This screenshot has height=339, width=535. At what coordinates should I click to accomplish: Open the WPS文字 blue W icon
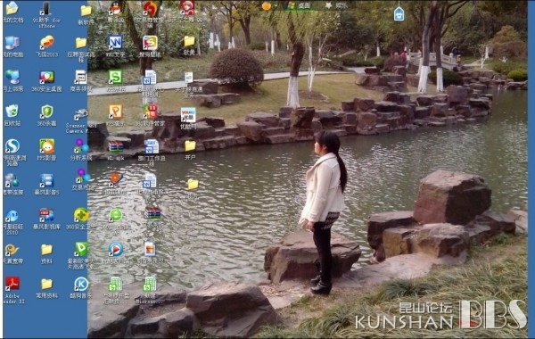(x=115, y=43)
